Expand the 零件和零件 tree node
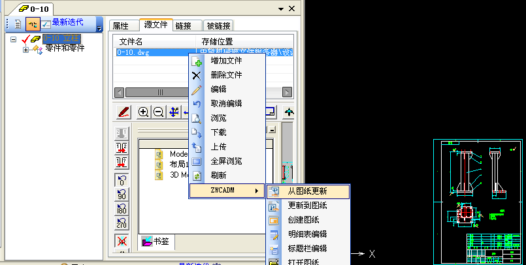This screenshot has width=526, height=265. pyautogui.click(x=26, y=49)
